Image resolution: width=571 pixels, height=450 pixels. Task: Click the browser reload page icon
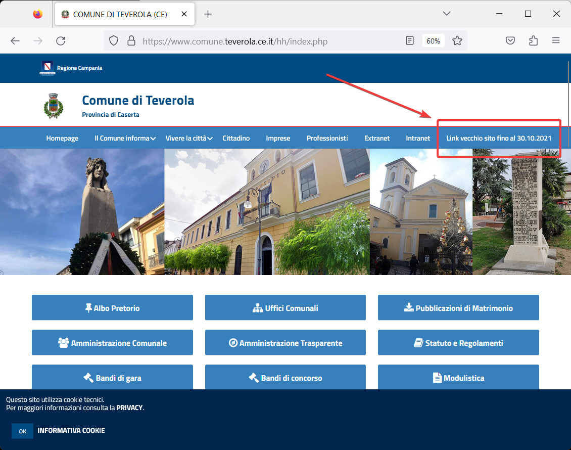[61, 41]
